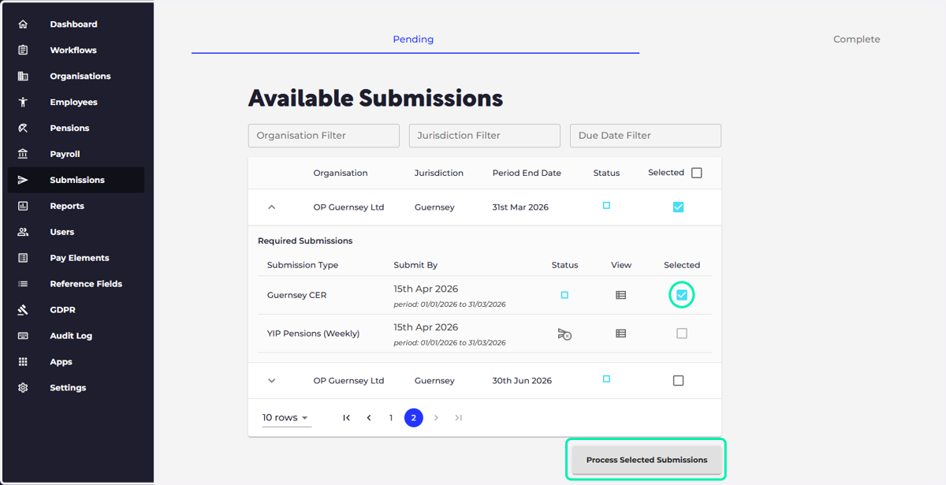Open Audit Log from the sidebar
Screen dimensions: 946x485
point(76,336)
